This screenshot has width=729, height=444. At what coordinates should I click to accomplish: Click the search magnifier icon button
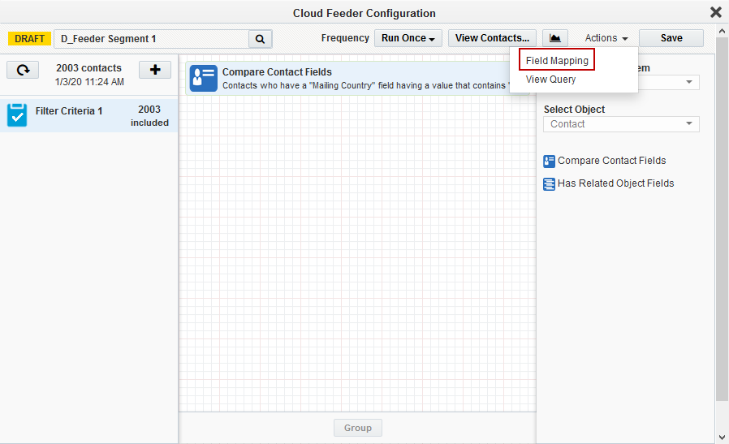pyautogui.click(x=260, y=39)
